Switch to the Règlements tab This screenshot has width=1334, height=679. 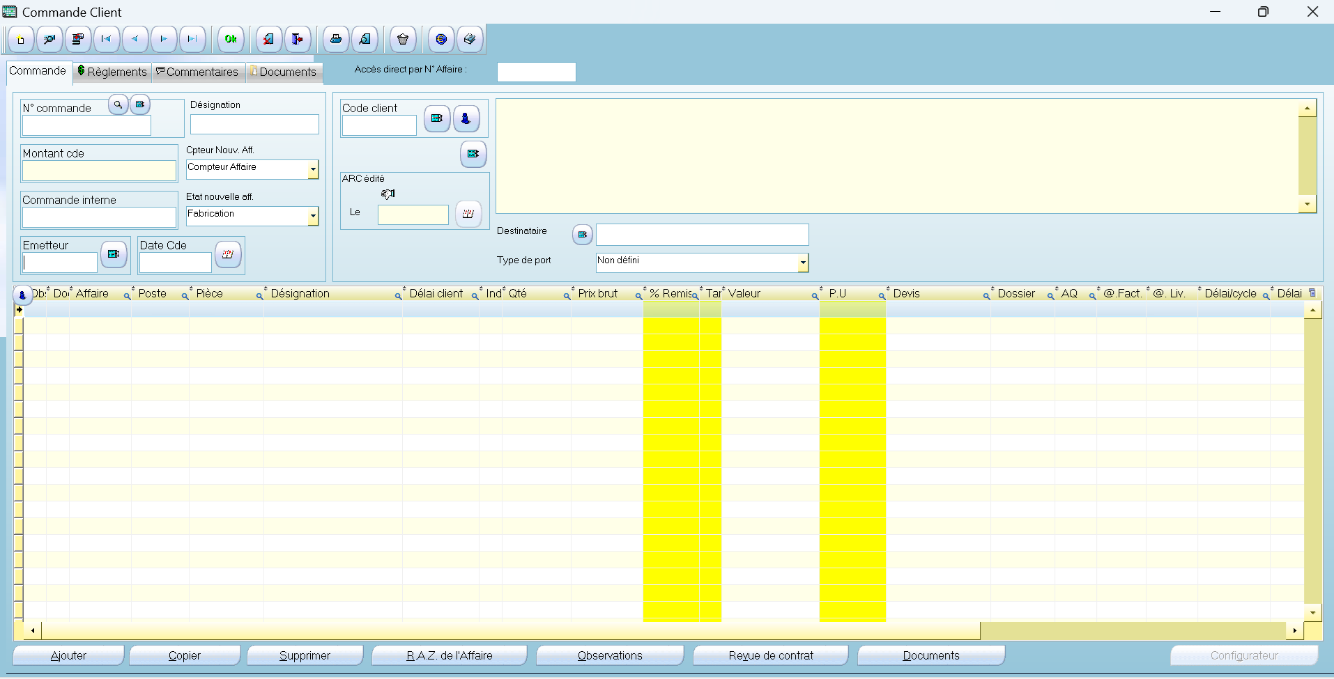[x=112, y=72]
